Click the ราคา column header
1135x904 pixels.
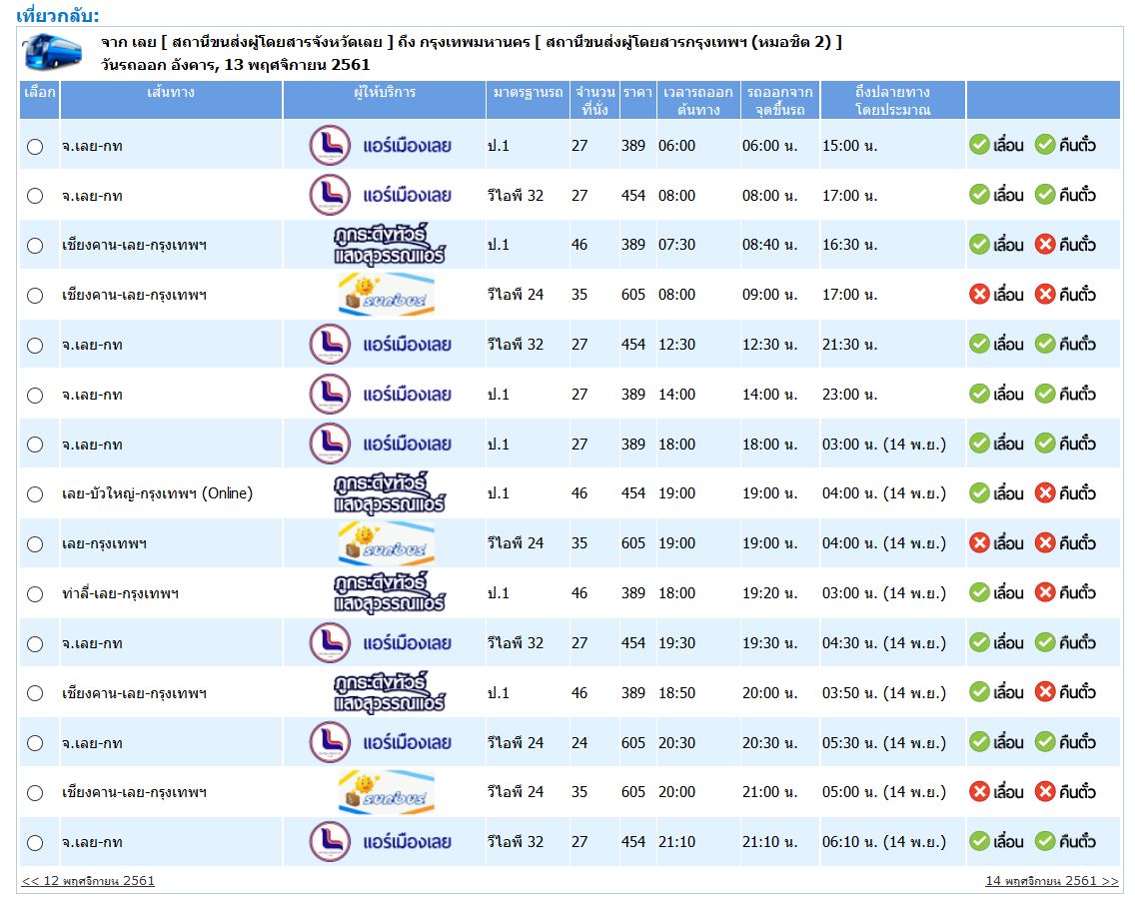(x=637, y=93)
